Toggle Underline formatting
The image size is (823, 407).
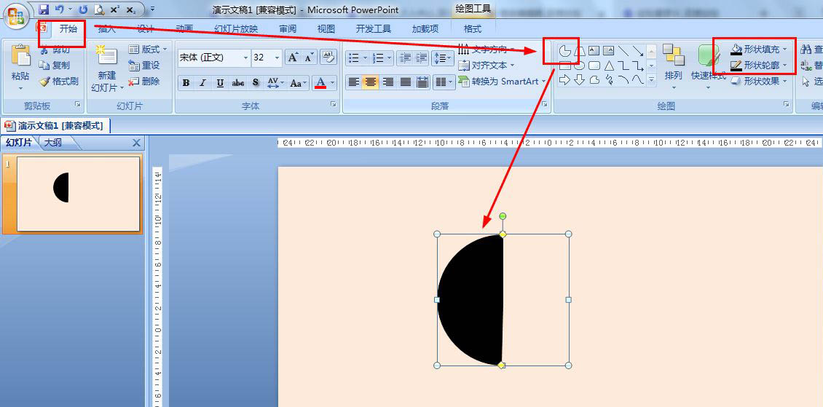click(x=220, y=83)
